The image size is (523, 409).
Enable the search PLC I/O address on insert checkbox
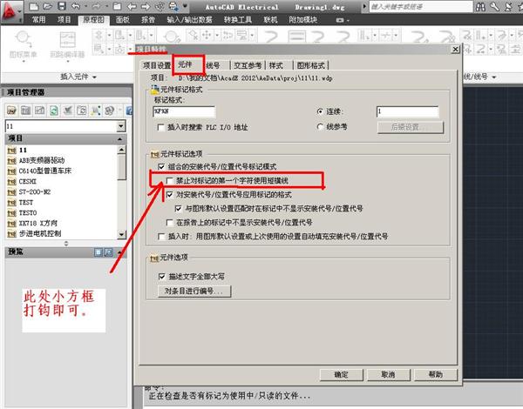click(160, 127)
